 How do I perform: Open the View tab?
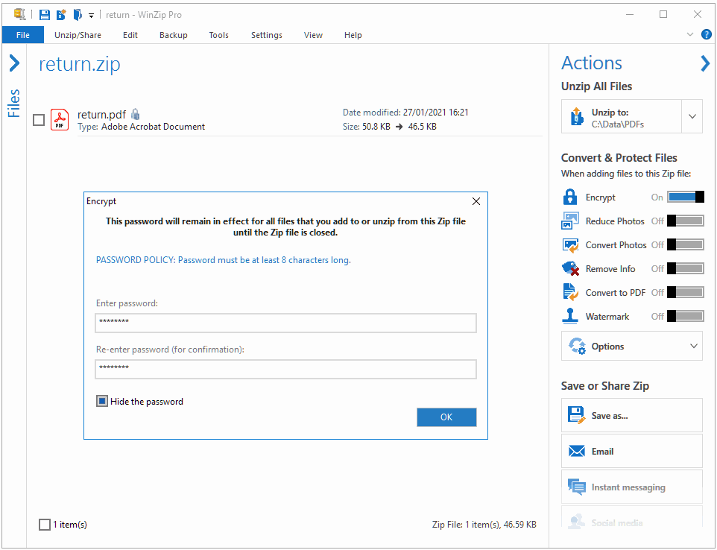click(313, 35)
